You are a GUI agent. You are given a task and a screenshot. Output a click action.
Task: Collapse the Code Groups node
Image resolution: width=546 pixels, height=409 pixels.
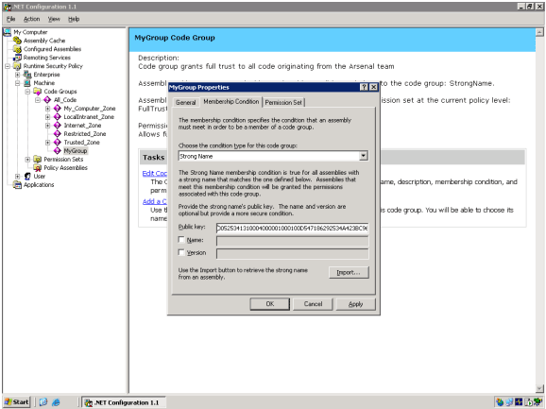[27, 92]
